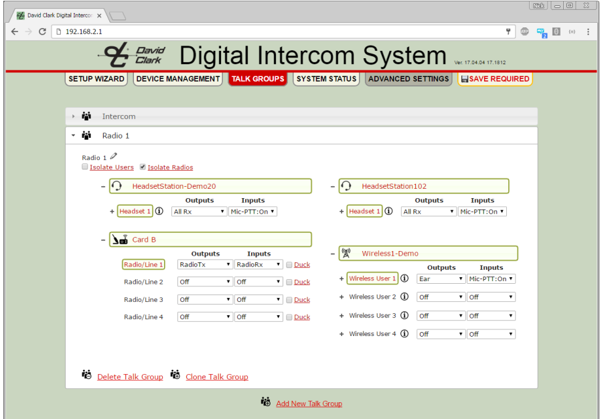Click the Duck link for Radio/Line 1
602x419 pixels.
click(302, 265)
